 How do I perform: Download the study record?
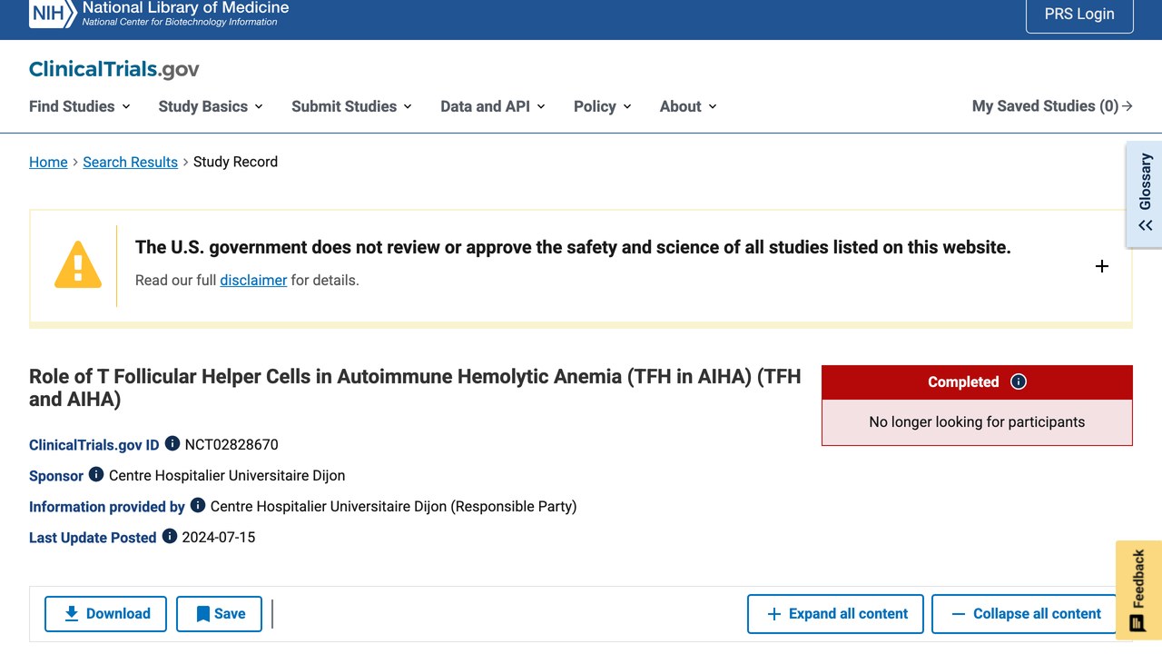[x=105, y=614]
